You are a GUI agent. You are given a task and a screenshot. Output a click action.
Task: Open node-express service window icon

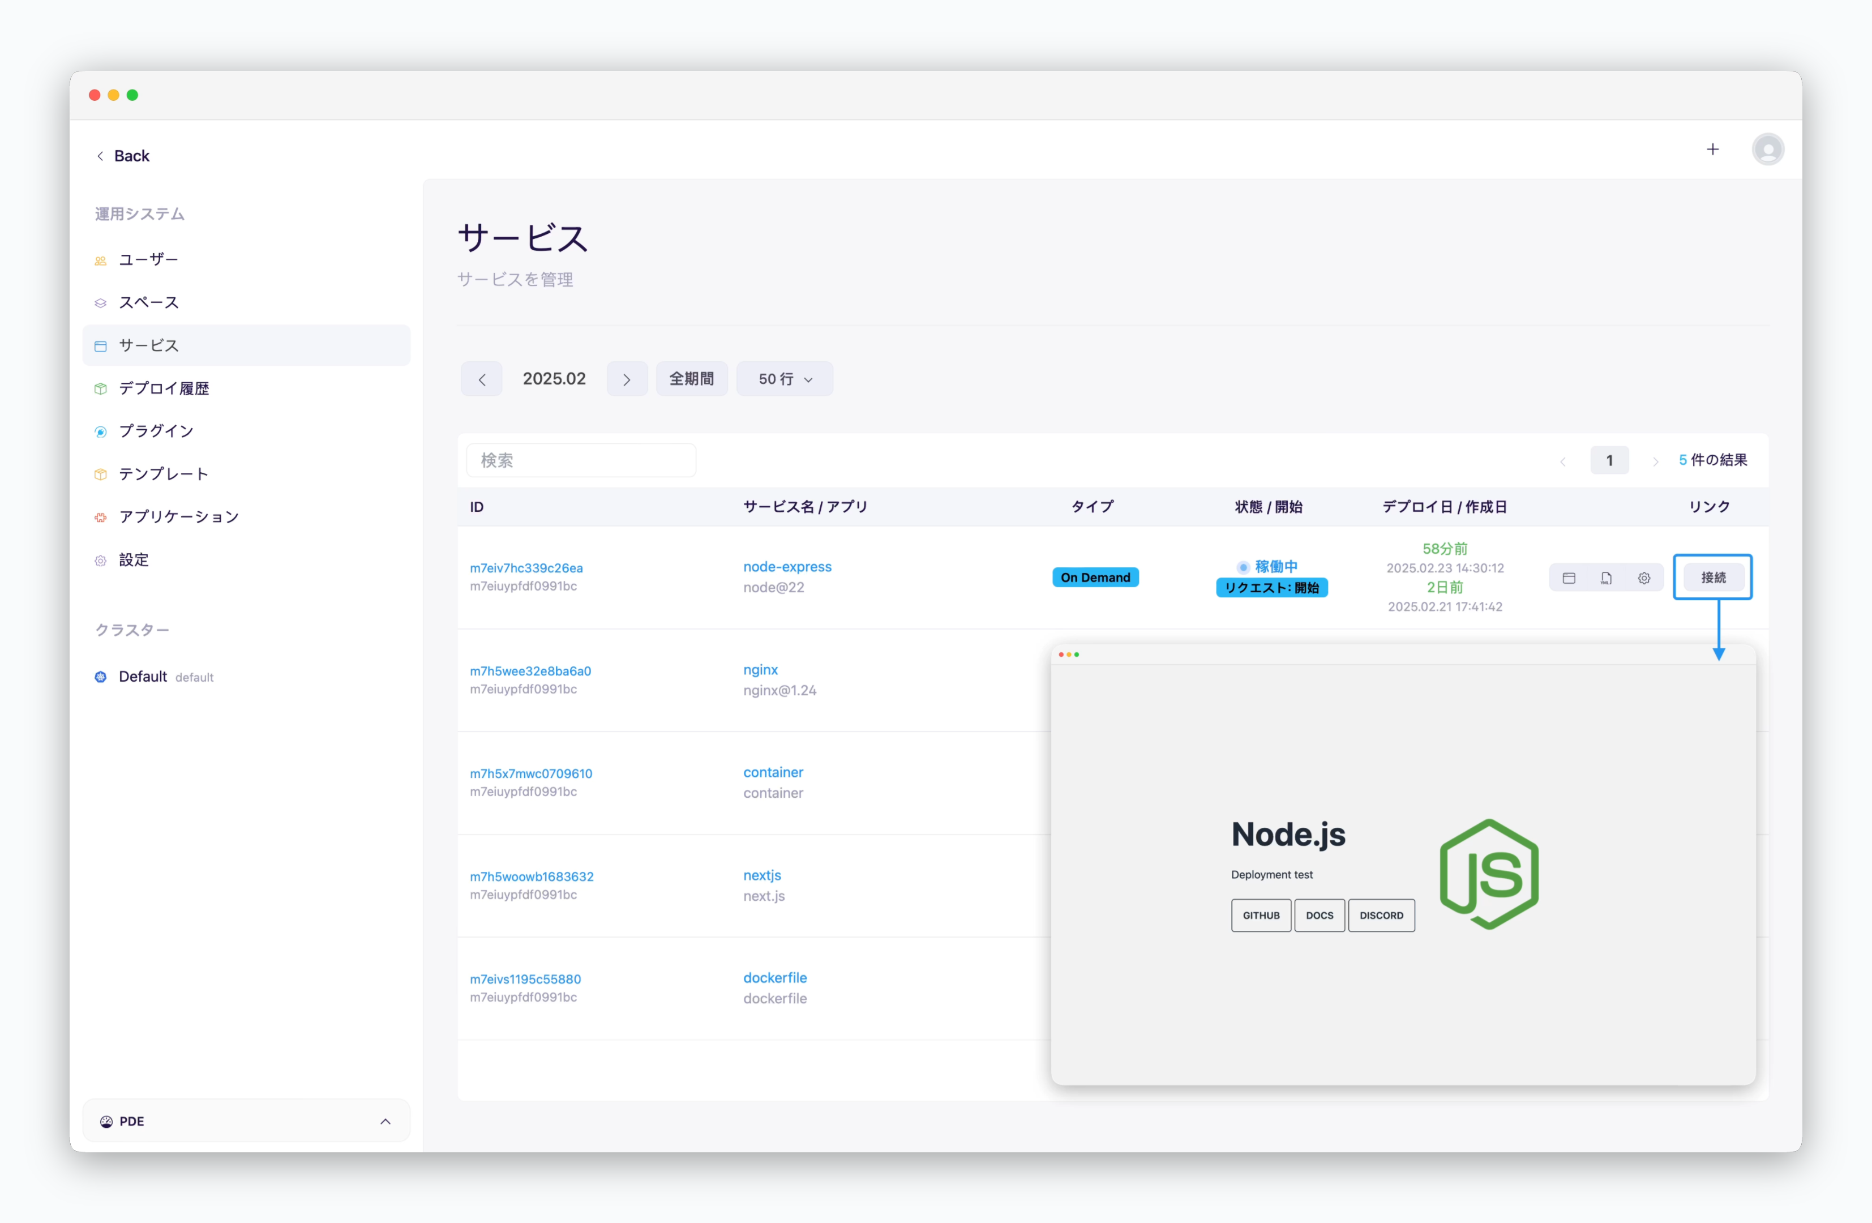(1569, 578)
